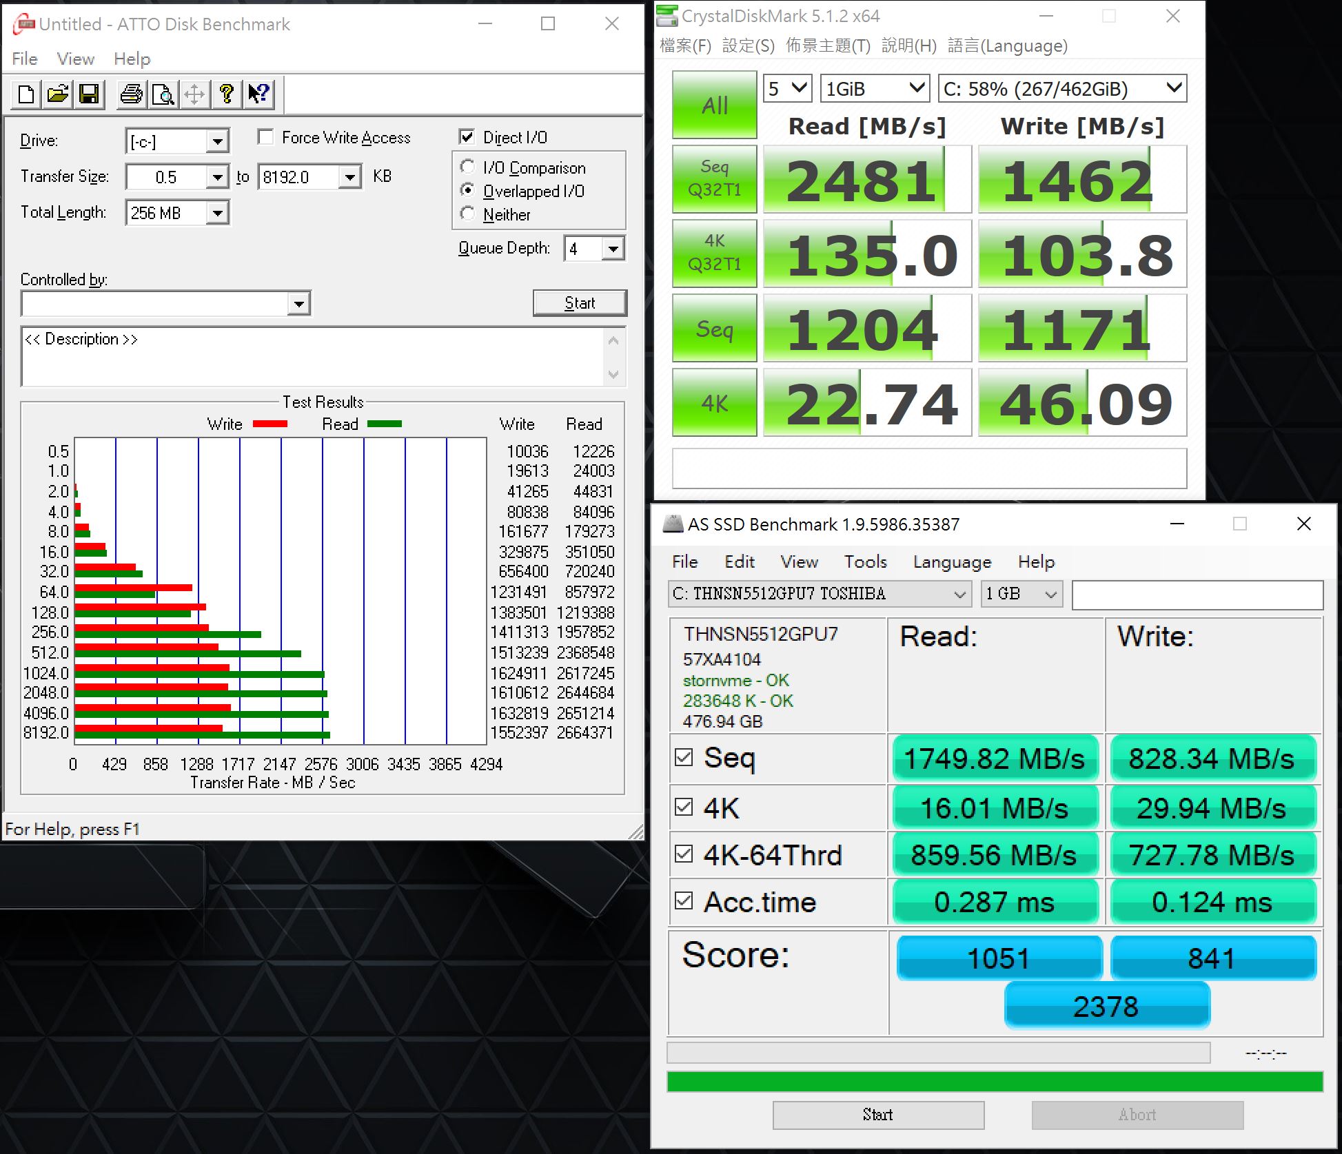Image resolution: width=1342 pixels, height=1154 pixels.
Task: Click the Print Preview icon in ATTO toolbar
Action: 163,94
